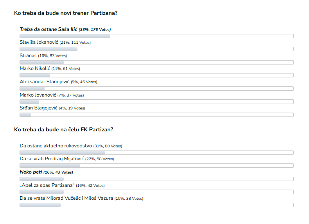Click the Marko Nikolić result bar
The image size is (309, 224).
pos(156,75)
